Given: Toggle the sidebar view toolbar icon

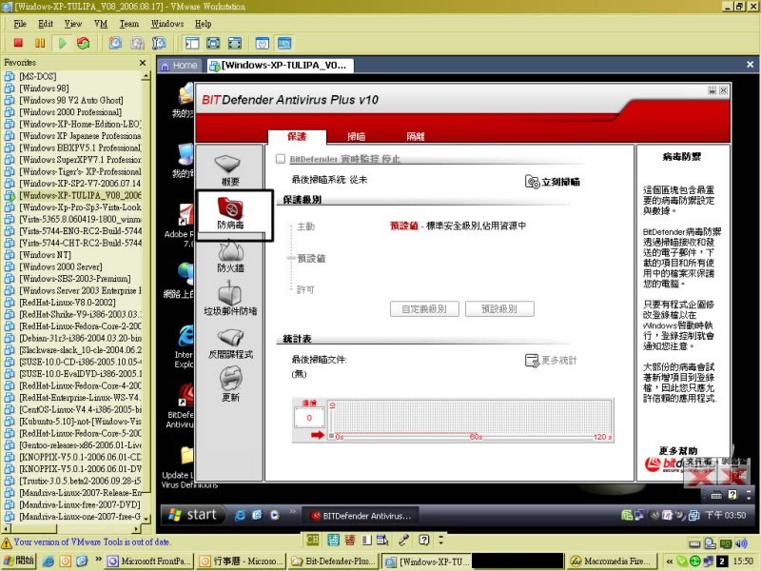Looking at the screenshot, I should 192,43.
